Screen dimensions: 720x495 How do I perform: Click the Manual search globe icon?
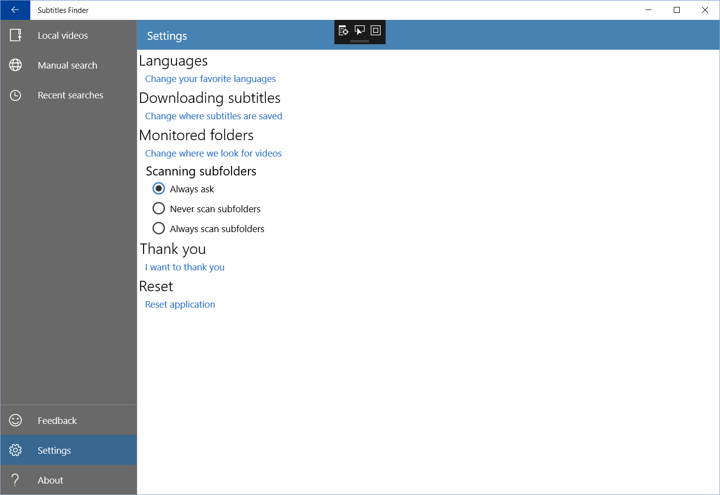tap(16, 65)
